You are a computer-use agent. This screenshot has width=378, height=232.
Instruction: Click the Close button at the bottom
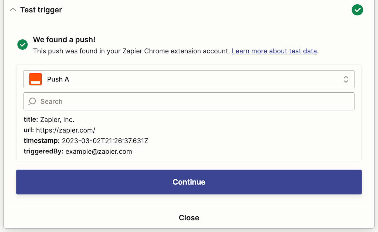pyautogui.click(x=189, y=218)
